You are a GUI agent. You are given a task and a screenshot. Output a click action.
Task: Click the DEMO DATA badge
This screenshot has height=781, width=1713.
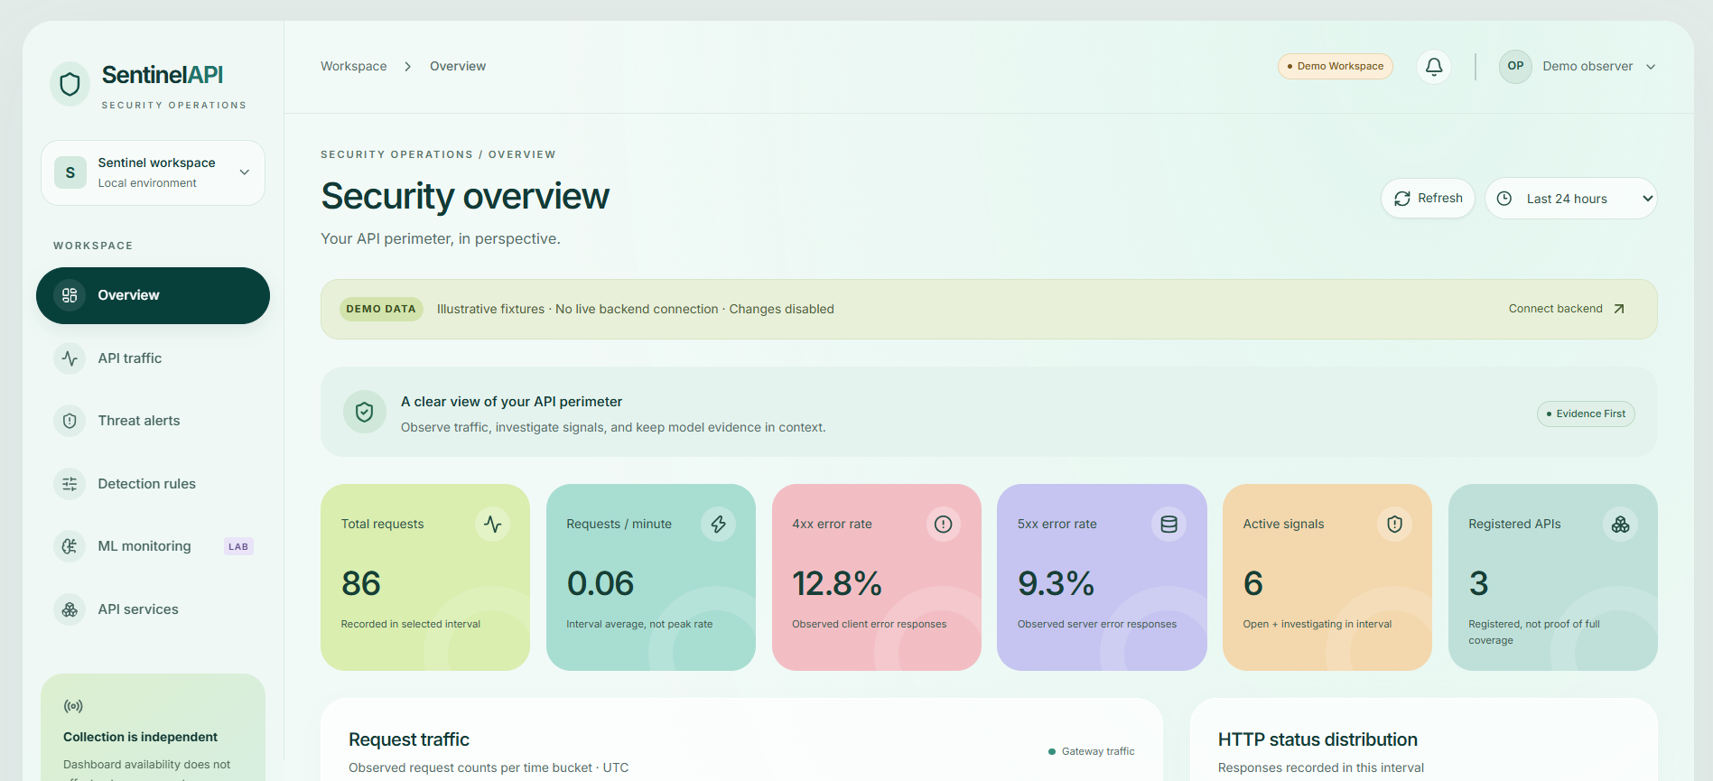pyautogui.click(x=381, y=309)
